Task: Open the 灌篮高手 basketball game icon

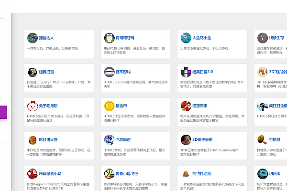Action: click(186, 106)
